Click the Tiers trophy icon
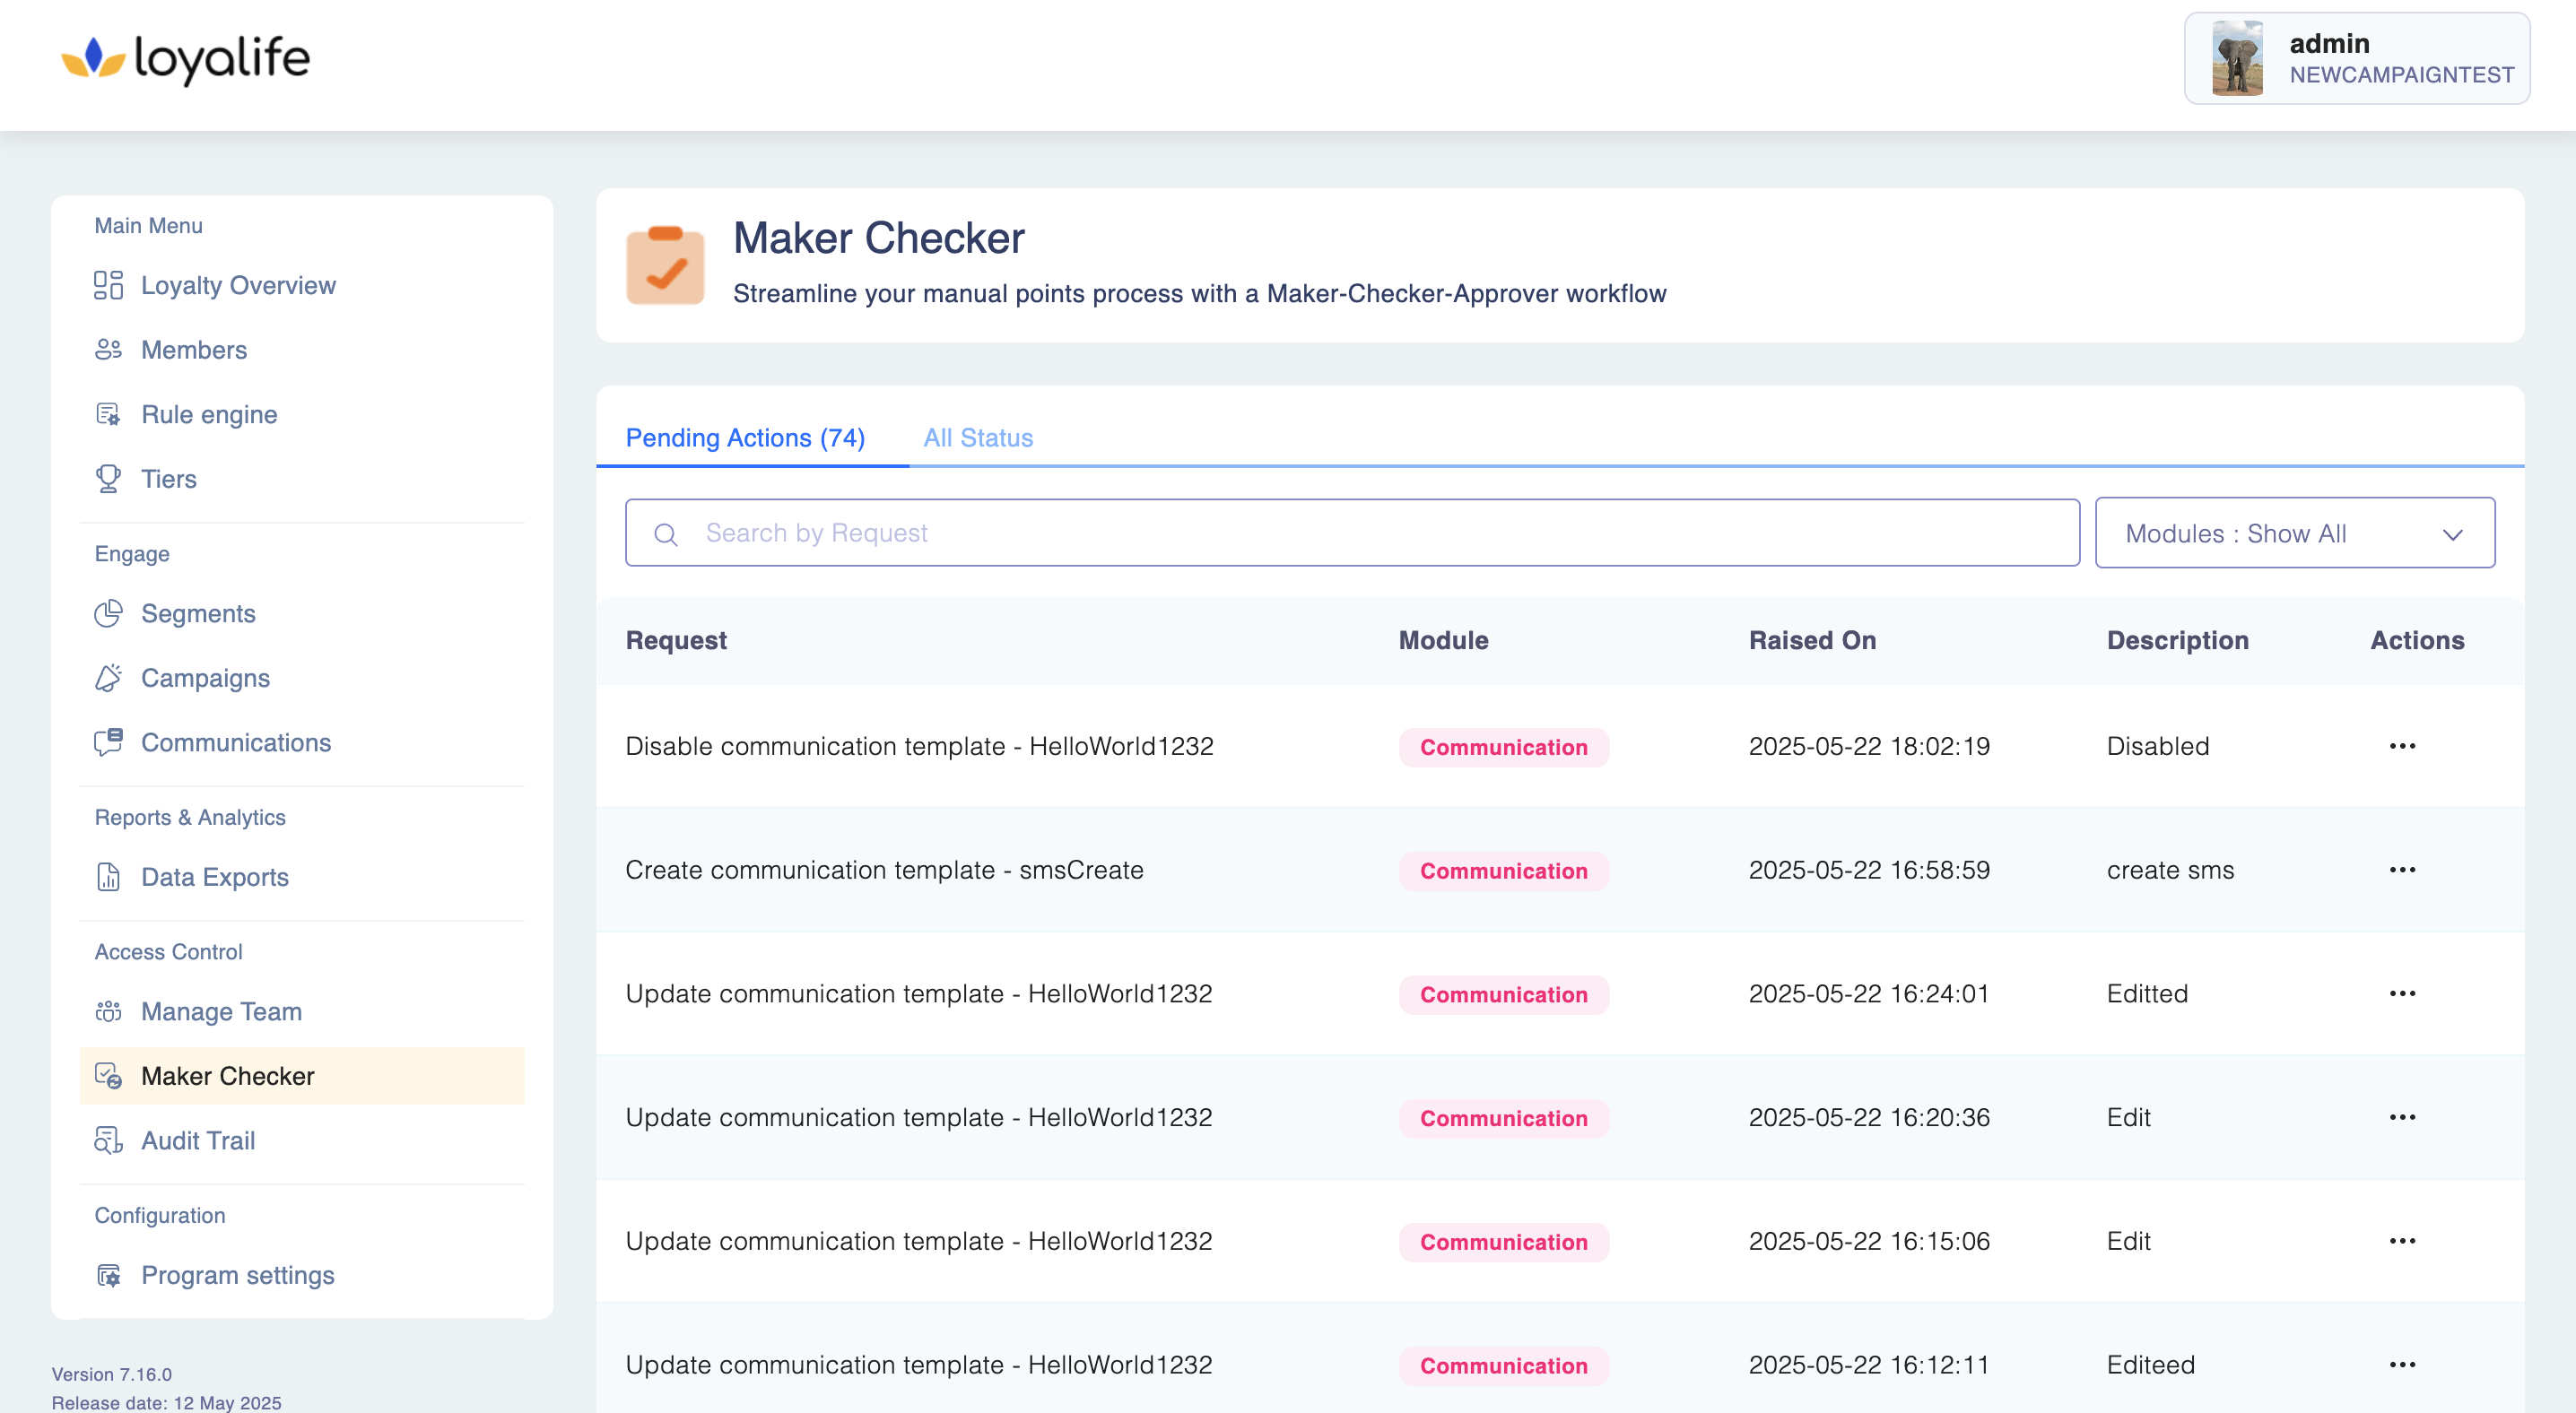The width and height of the screenshot is (2576, 1413). [x=108, y=479]
